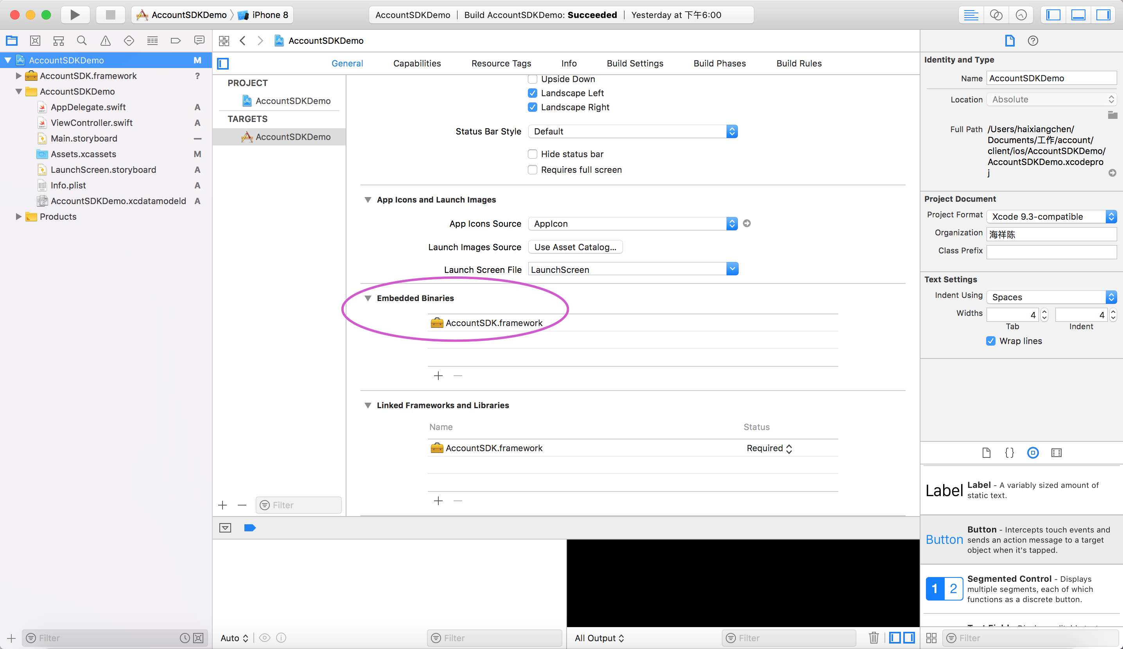The width and height of the screenshot is (1123, 649).
Task: Open Indent Using dropdown
Action: (1051, 297)
